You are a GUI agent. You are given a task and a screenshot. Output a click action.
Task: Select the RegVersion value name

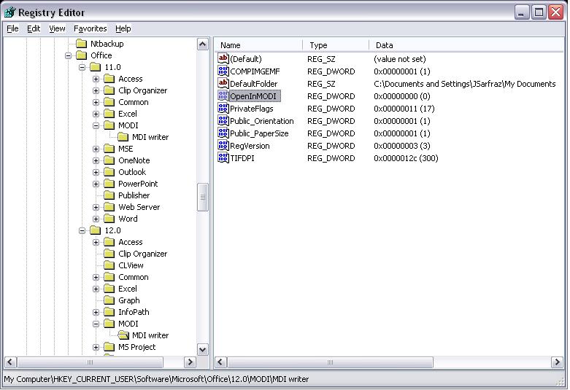point(250,146)
